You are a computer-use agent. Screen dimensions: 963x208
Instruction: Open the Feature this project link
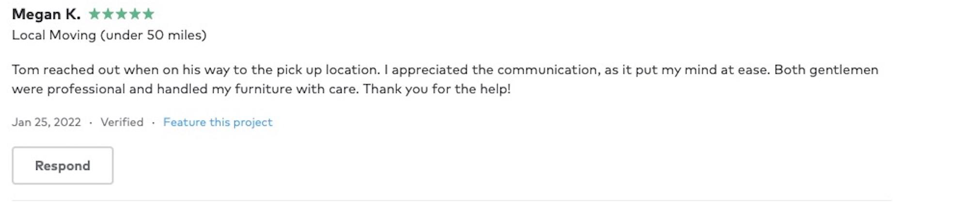[217, 122]
